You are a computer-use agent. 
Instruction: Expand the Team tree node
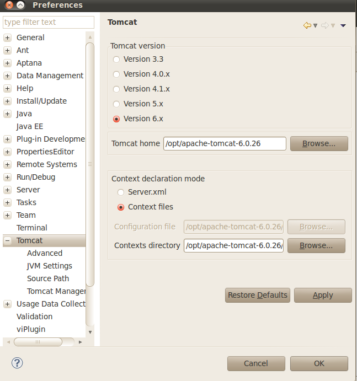coord(8,215)
